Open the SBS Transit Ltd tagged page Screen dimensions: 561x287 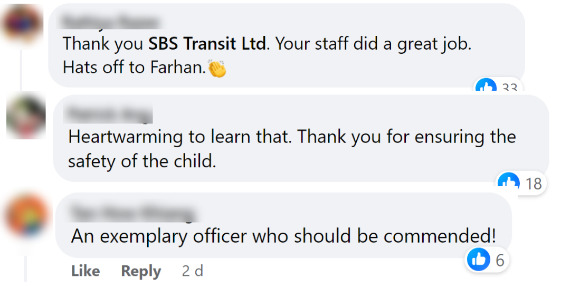207,44
